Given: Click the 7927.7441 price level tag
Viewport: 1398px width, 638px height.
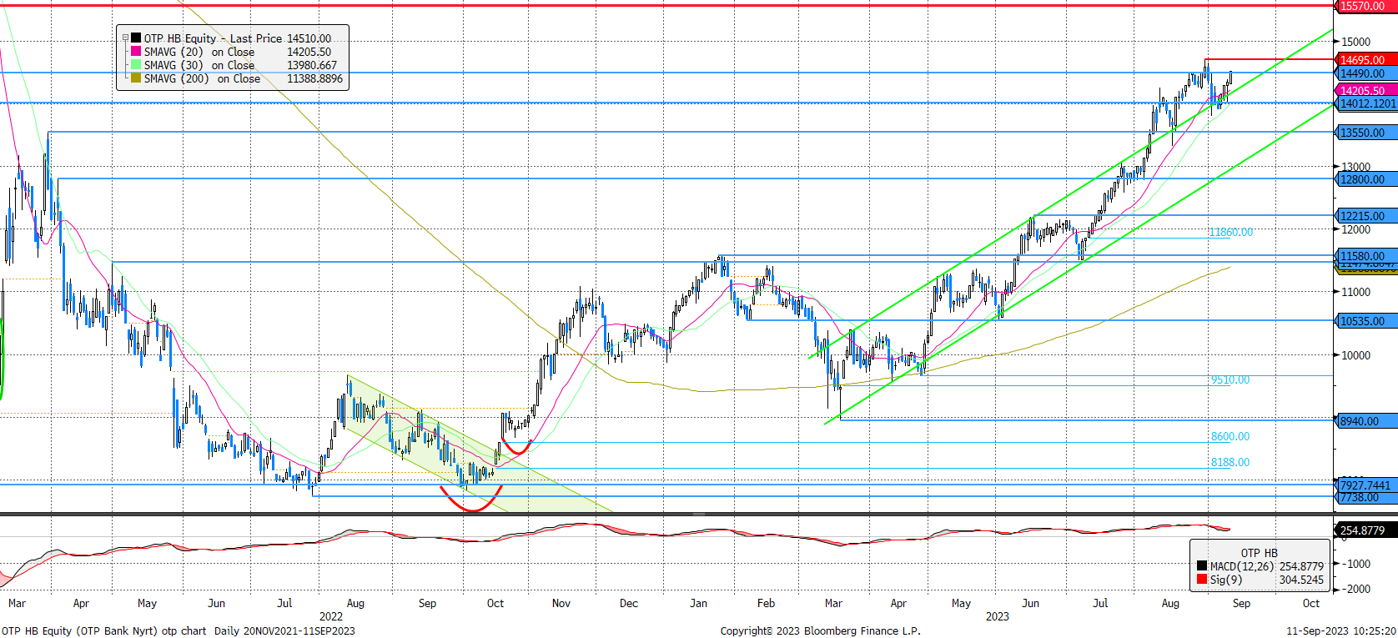Looking at the screenshot, I should [x=1366, y=485].
